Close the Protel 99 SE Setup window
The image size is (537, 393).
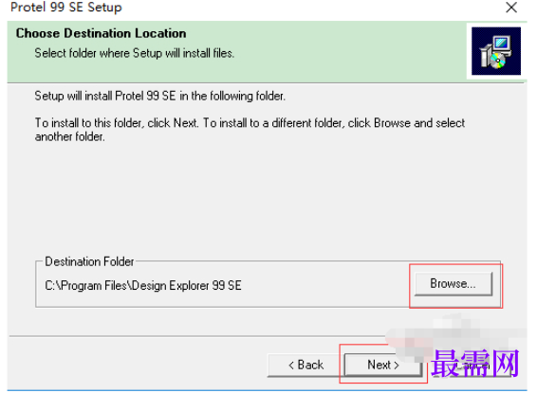click(511, 8)
